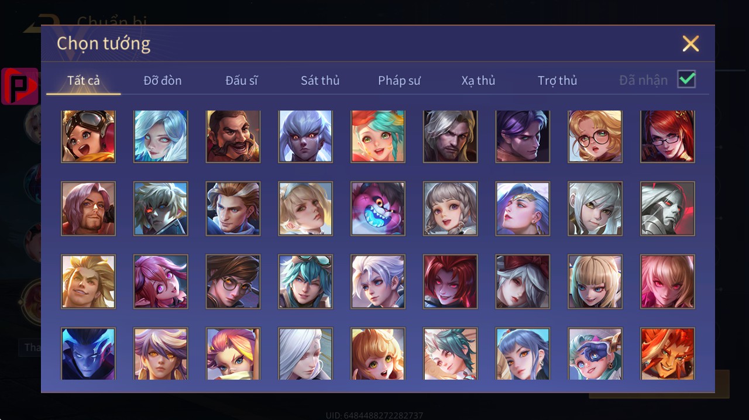Select the red-haired woman with glasses
The image size is (749, 420).
668,136
